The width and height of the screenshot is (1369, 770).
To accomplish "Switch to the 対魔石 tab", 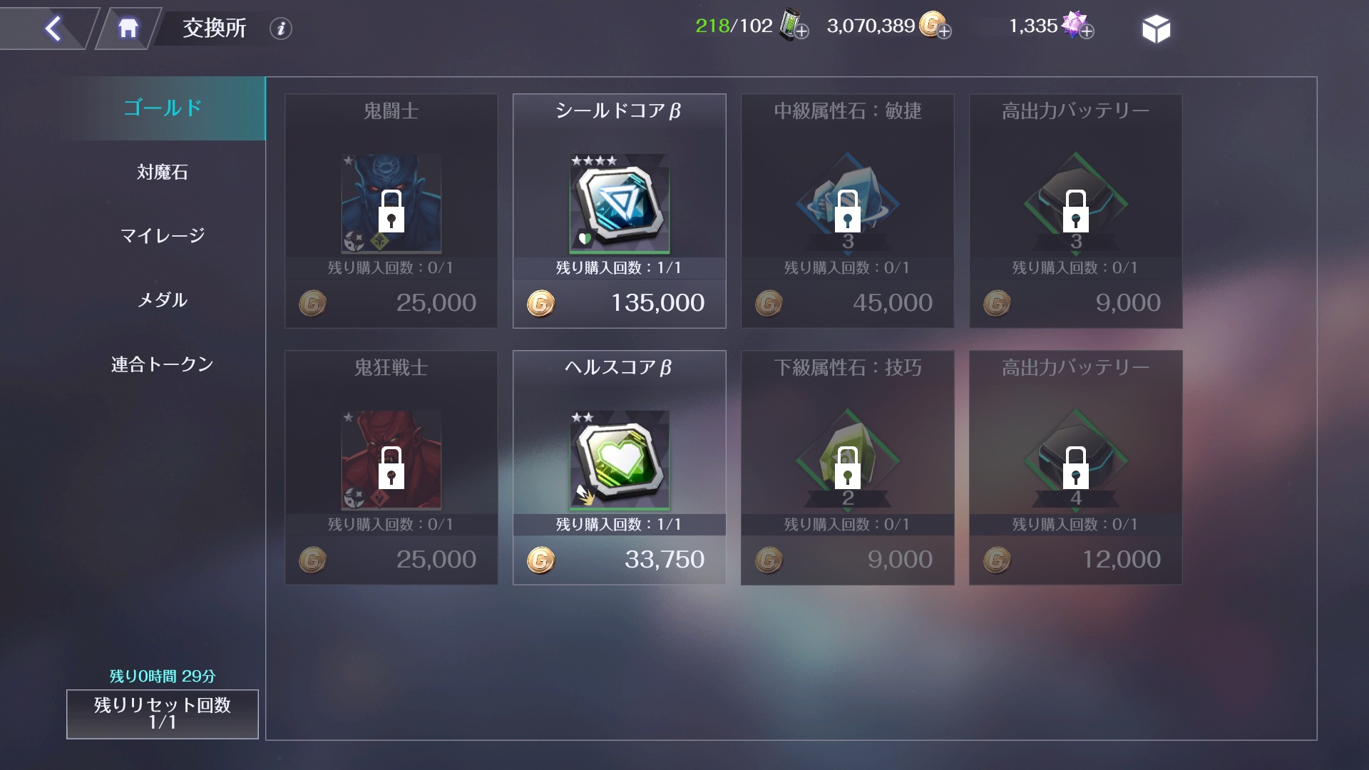I will (163, 172).
